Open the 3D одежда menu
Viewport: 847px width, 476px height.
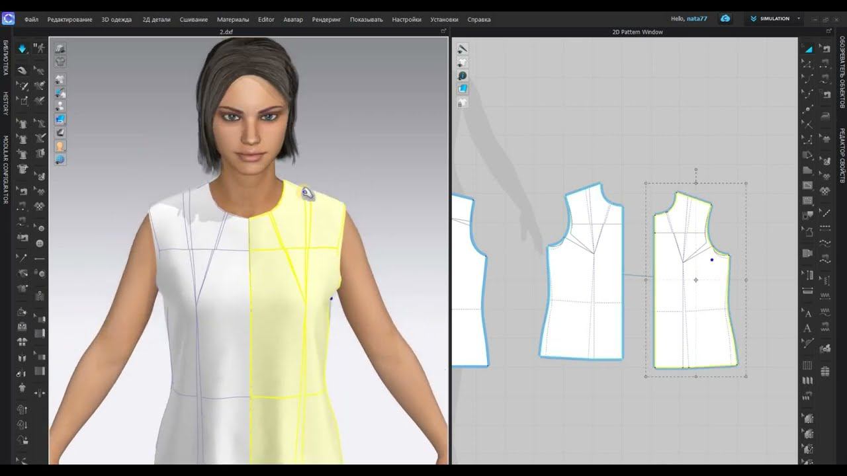click(116, 19)
